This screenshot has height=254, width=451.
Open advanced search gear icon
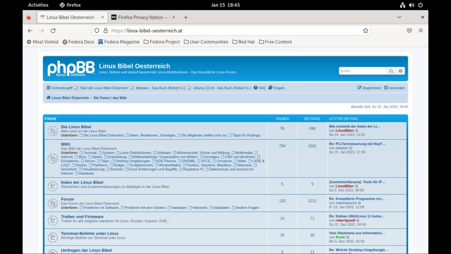[x=400, y=71]
